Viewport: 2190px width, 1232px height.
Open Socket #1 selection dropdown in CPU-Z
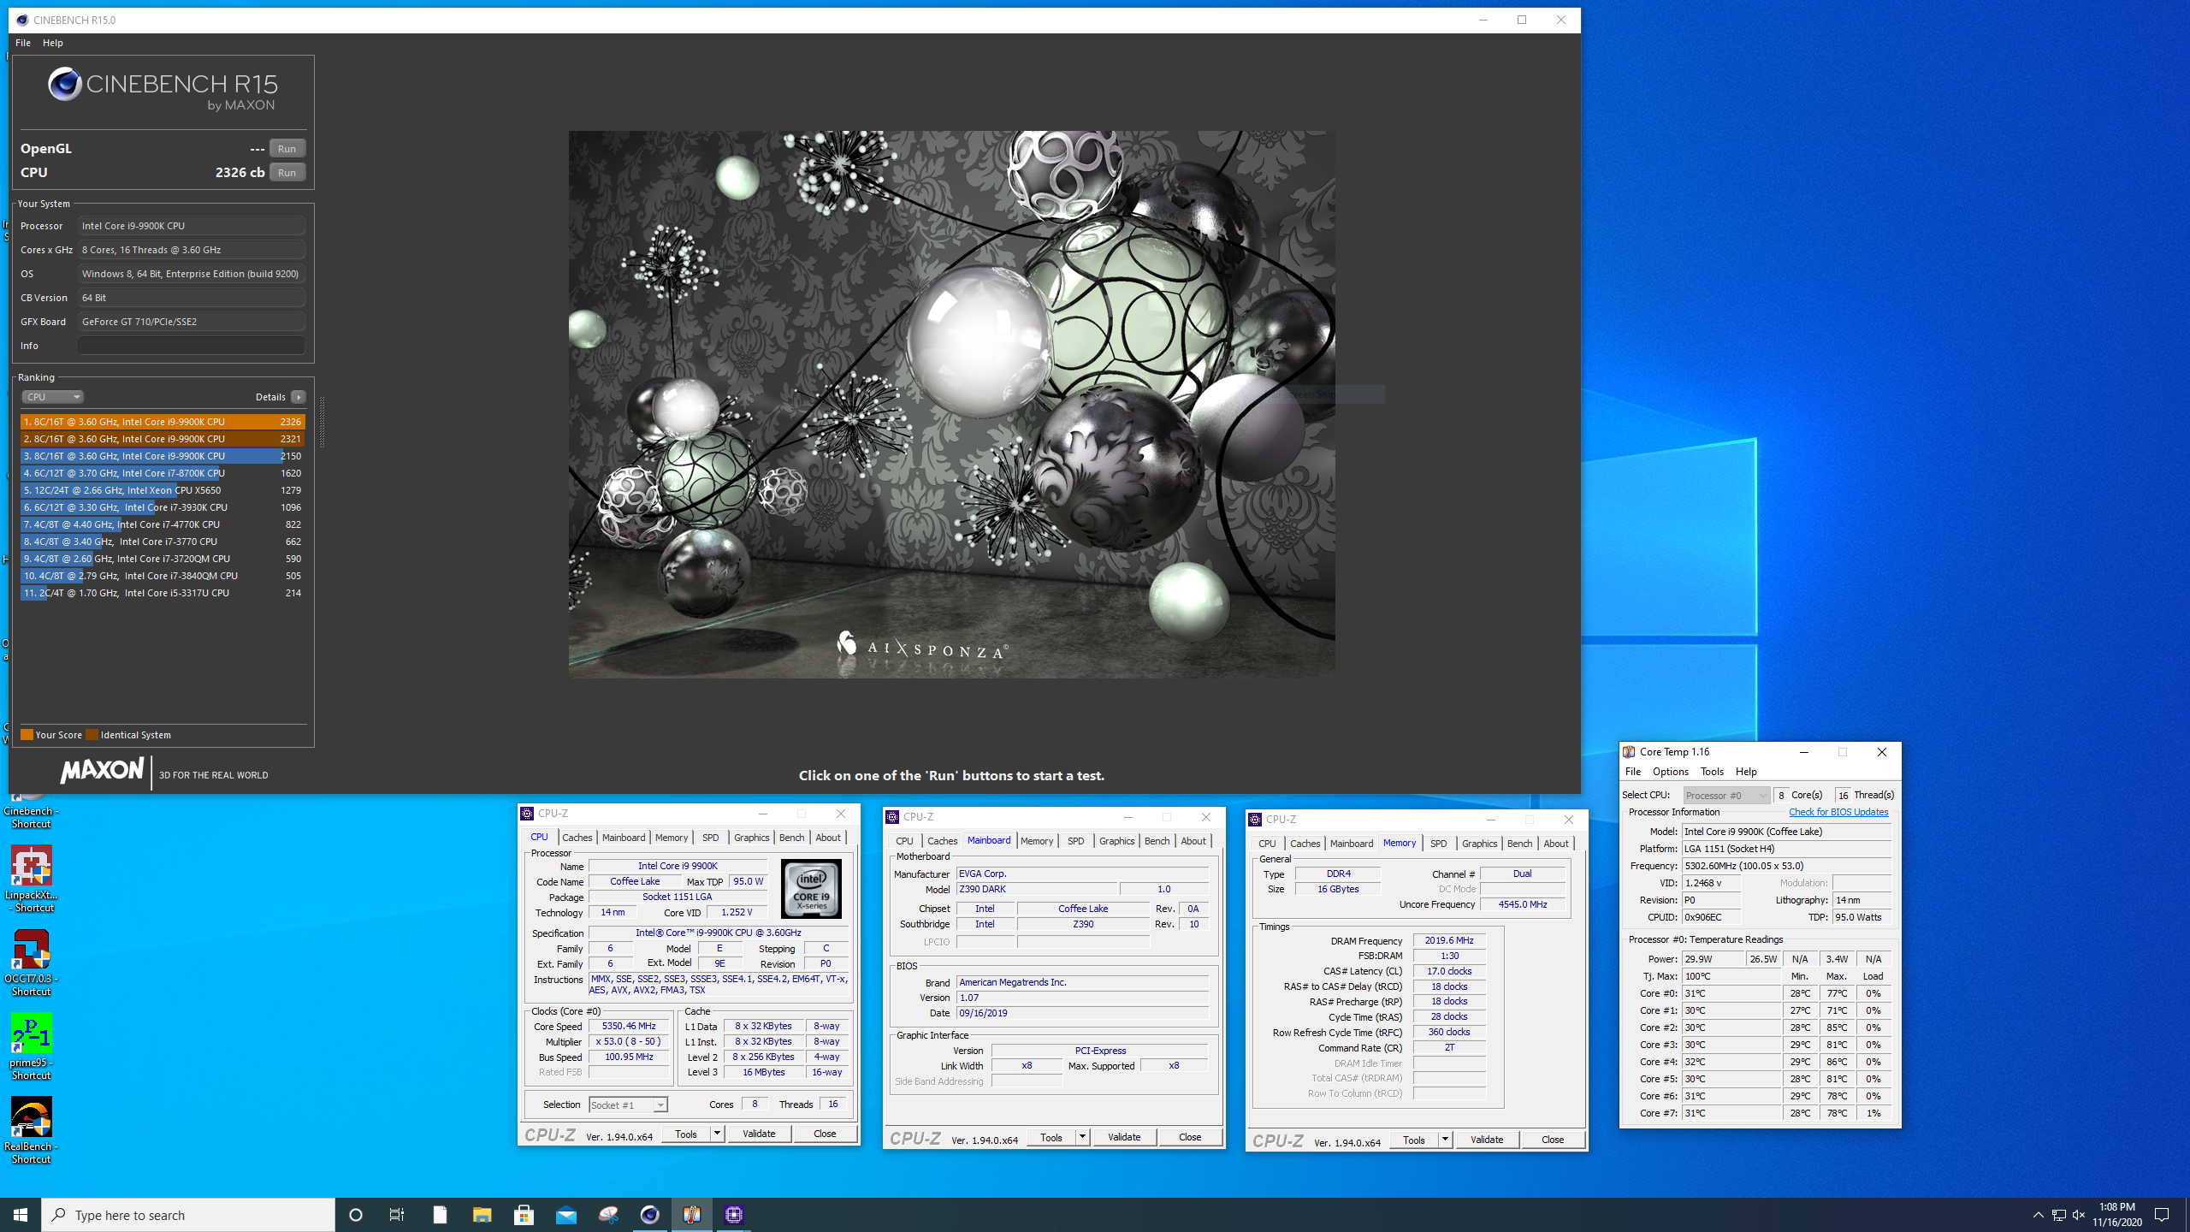628,1105
